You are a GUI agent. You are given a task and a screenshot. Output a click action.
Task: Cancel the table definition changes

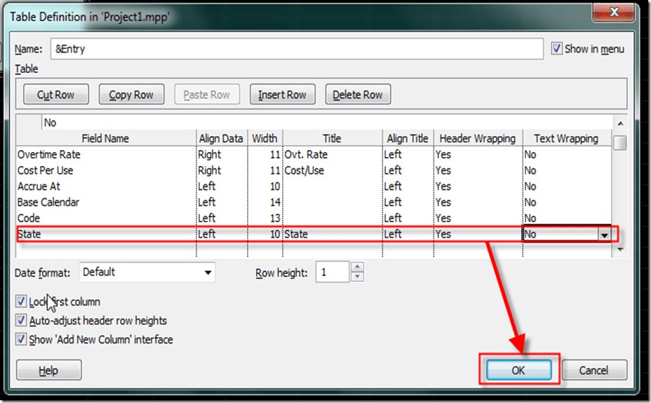(x=594, y=370)
